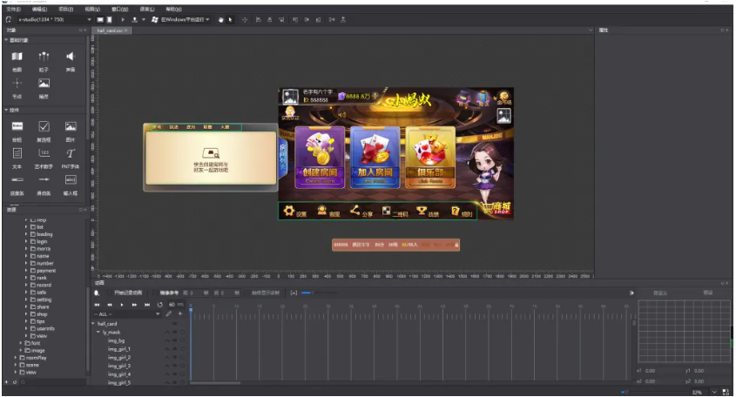The height and width of the screenshot is (397, 736).
Task: Click the blue playhead marker at frame 0
Action: (191, 308)
